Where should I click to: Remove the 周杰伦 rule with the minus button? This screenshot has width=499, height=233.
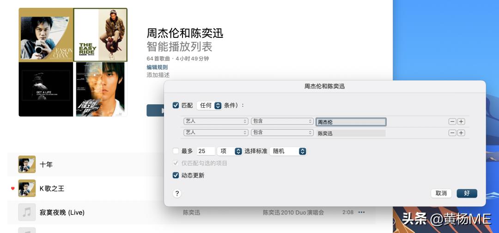[452, 121]
